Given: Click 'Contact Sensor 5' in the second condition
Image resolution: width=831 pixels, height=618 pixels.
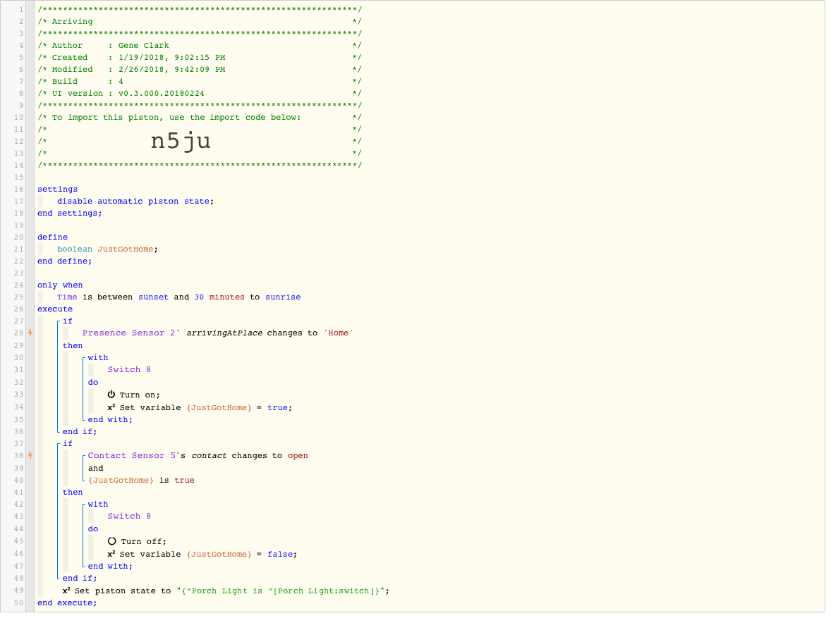Looking at the screenshot, I should [132, 455].
